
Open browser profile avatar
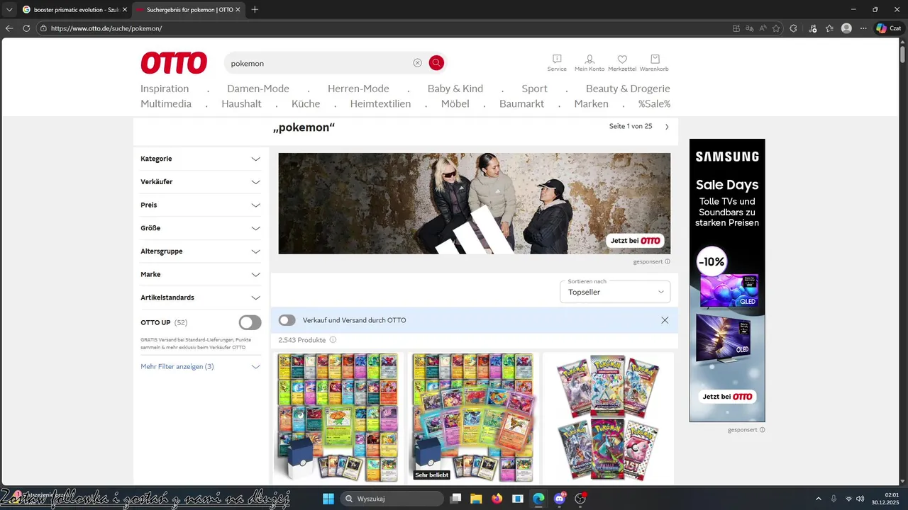click(x=846, y=28)
